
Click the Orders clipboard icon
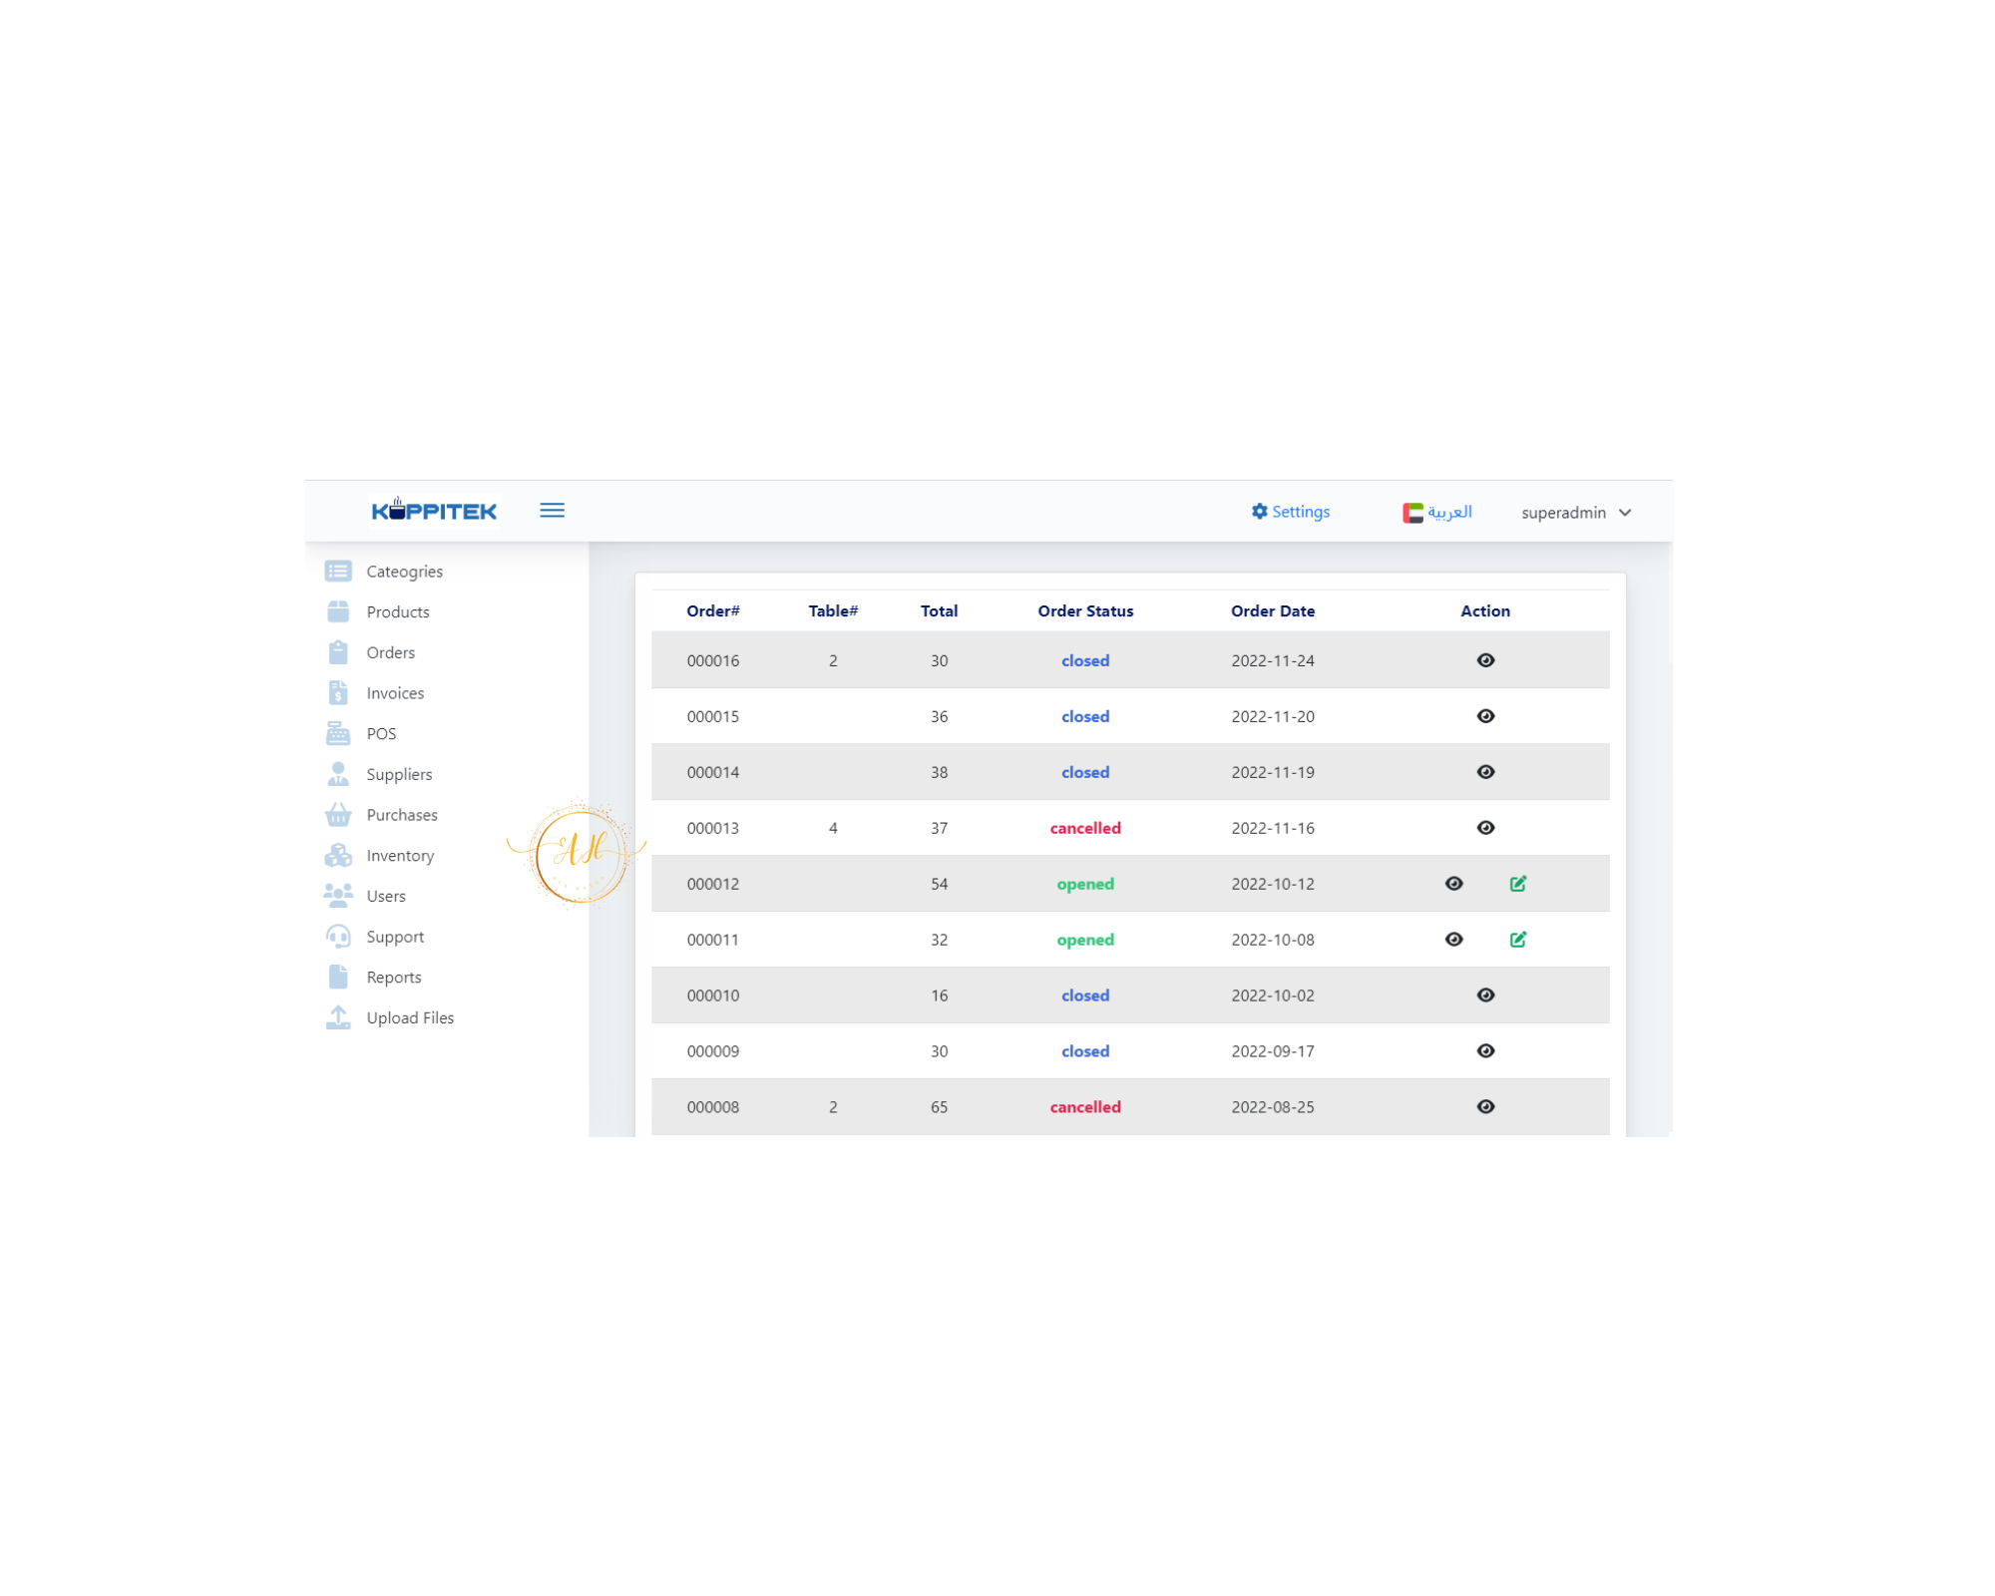coord(338,652)
